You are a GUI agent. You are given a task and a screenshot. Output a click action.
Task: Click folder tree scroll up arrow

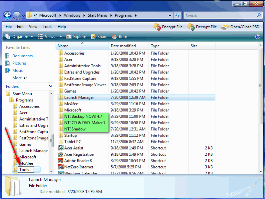pos(51,94)
